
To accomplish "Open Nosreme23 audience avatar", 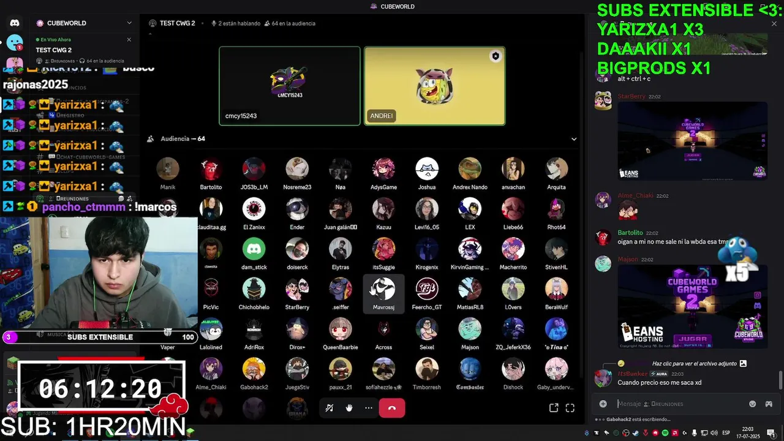I will [297, 169].
